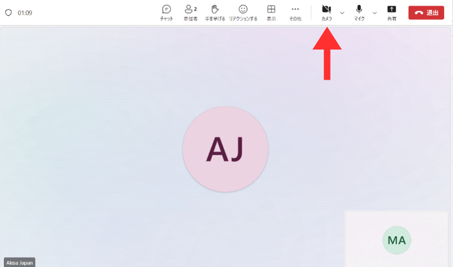Expand the camera options chevron
The image size is (453, 267).
click(342, 13)
